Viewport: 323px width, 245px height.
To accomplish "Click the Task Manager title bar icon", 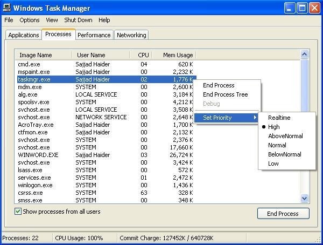I will click(x=7, y=8).
